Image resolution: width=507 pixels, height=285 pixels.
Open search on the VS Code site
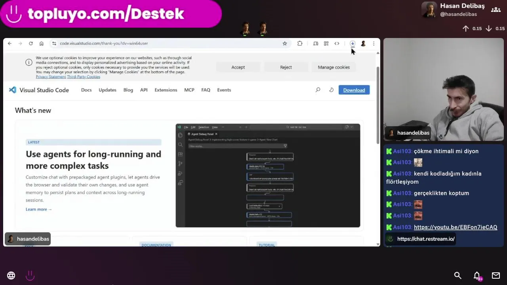[318, 90]
